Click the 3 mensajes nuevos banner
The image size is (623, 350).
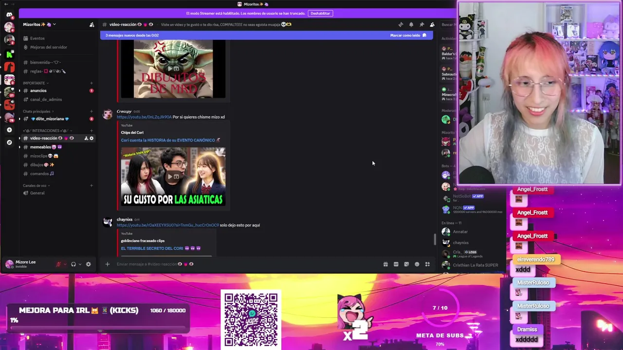(266, 35)
